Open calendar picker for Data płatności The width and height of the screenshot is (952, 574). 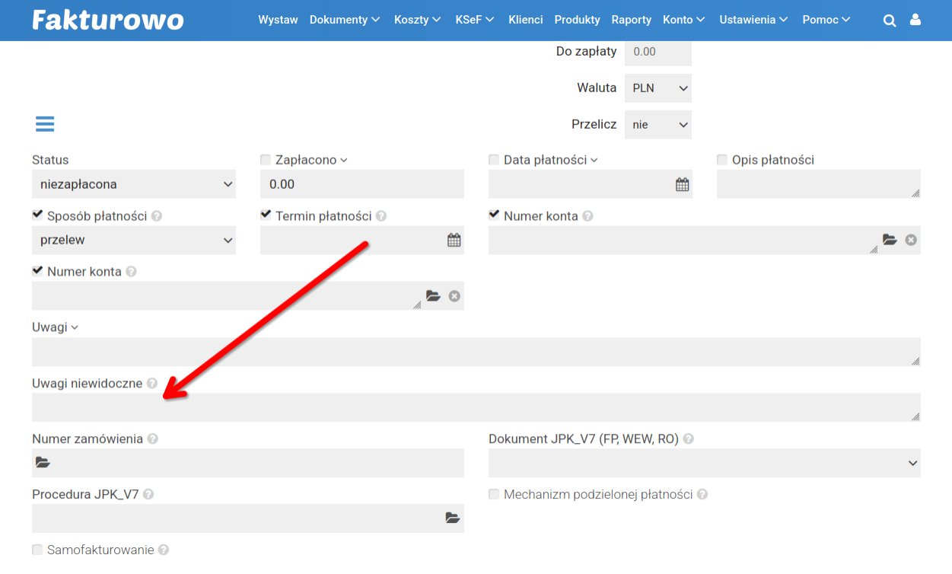(x=682, y=184)
